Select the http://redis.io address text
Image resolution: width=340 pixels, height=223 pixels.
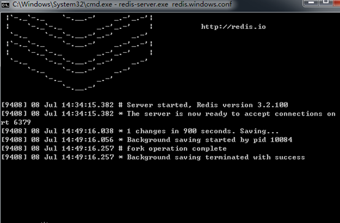click(233, 26)
